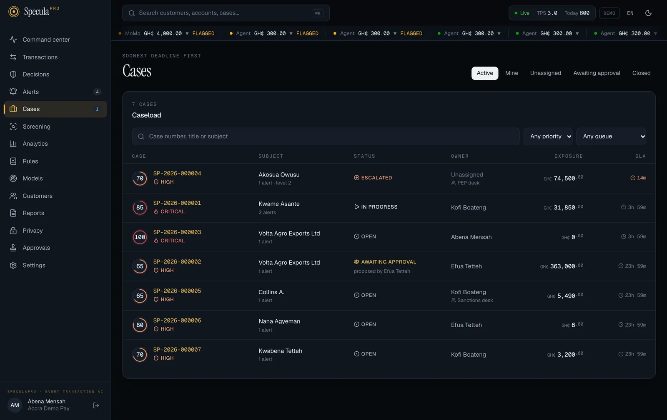Switch to the Closed tab
This screenshot has width=667, height=420.
click(641, 73)
